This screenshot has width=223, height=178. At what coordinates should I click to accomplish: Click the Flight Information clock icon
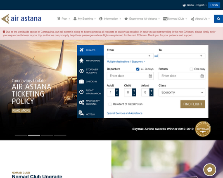click(81, 92)
